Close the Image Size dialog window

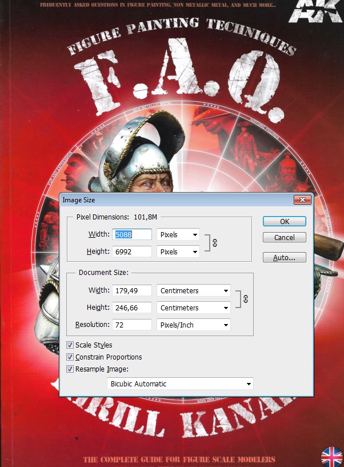pos(302,200)
